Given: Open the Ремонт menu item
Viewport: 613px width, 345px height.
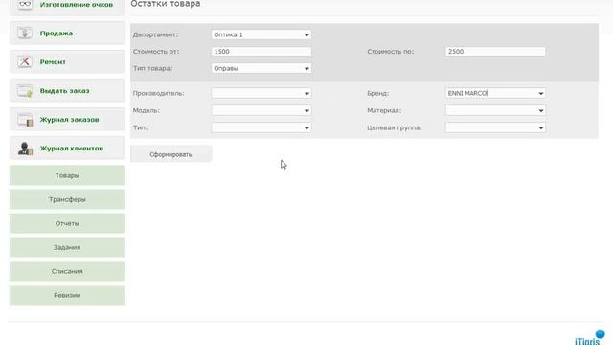Looking at the screenshot, I should (67, 61).
